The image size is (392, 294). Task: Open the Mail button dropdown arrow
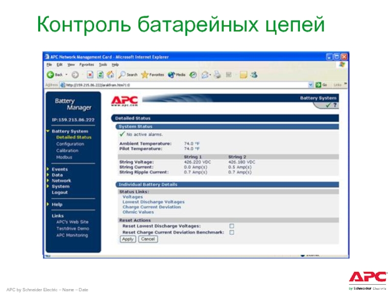coord(210,74)
